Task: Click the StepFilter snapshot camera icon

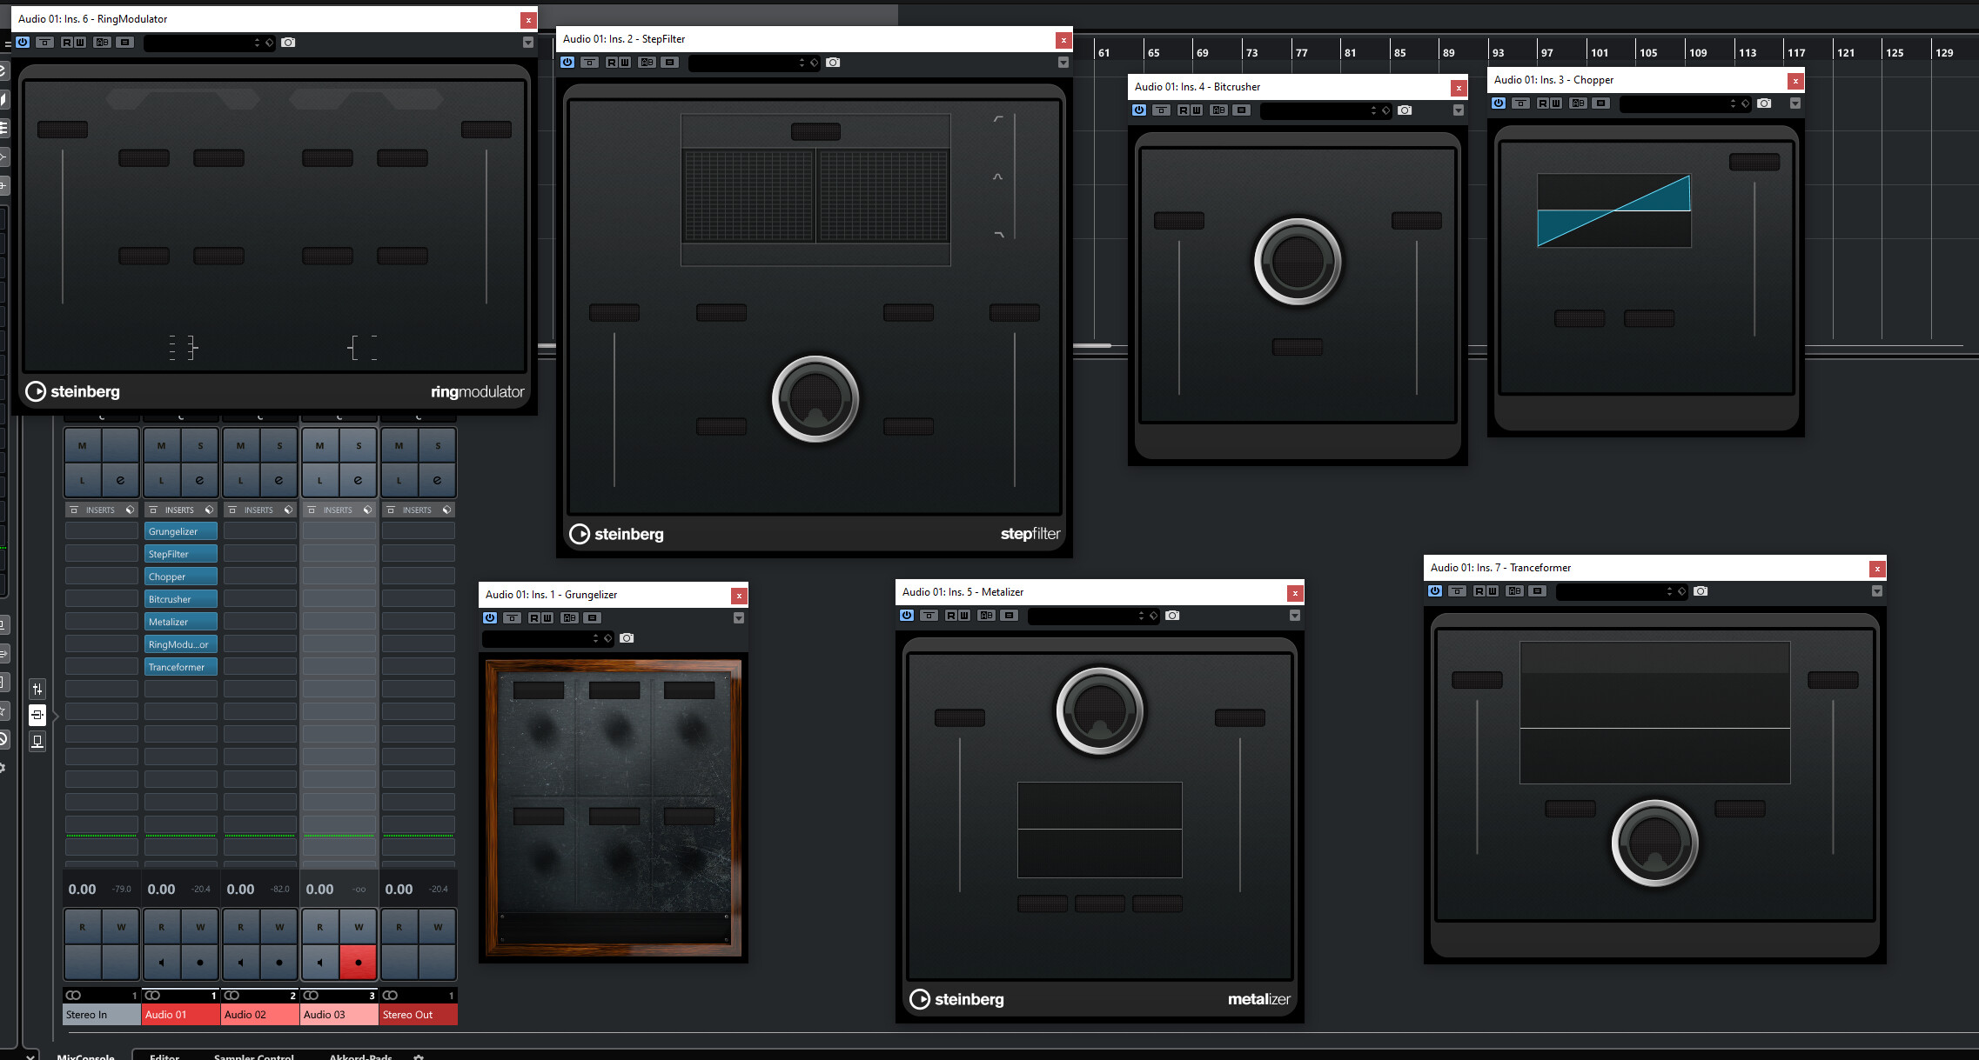Action: click(833, 63)
